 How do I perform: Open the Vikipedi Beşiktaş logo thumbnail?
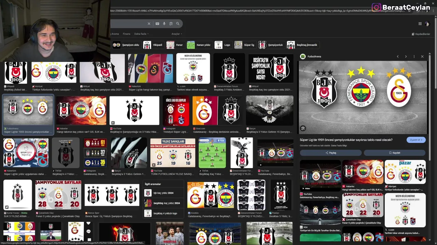[x=16, y=72]
